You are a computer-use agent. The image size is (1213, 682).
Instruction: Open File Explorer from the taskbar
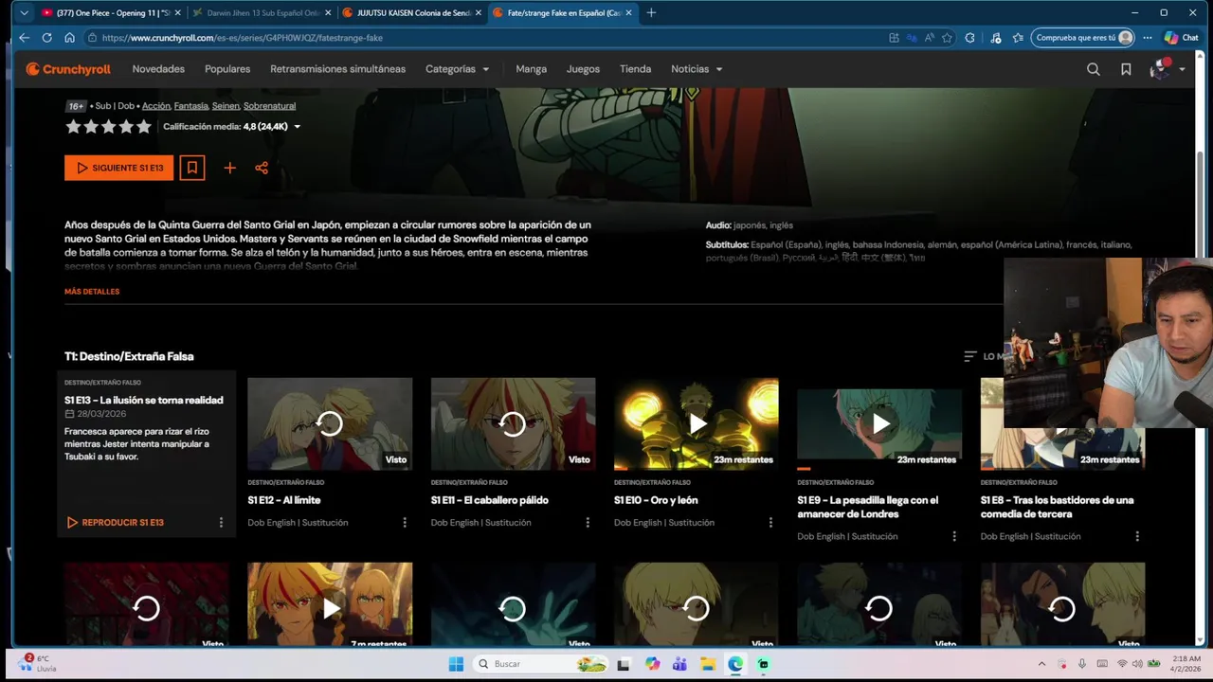(x=708, y=664)
